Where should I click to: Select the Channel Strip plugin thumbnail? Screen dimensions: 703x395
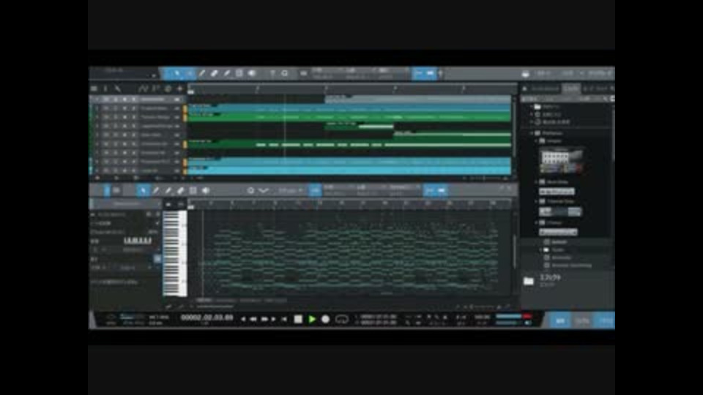pos(560,212)
